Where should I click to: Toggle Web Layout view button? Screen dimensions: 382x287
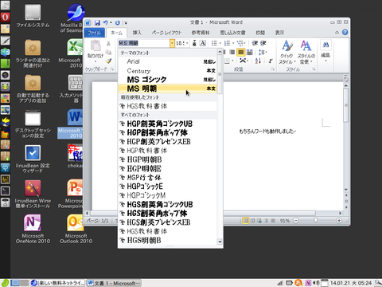coord(259,221)
